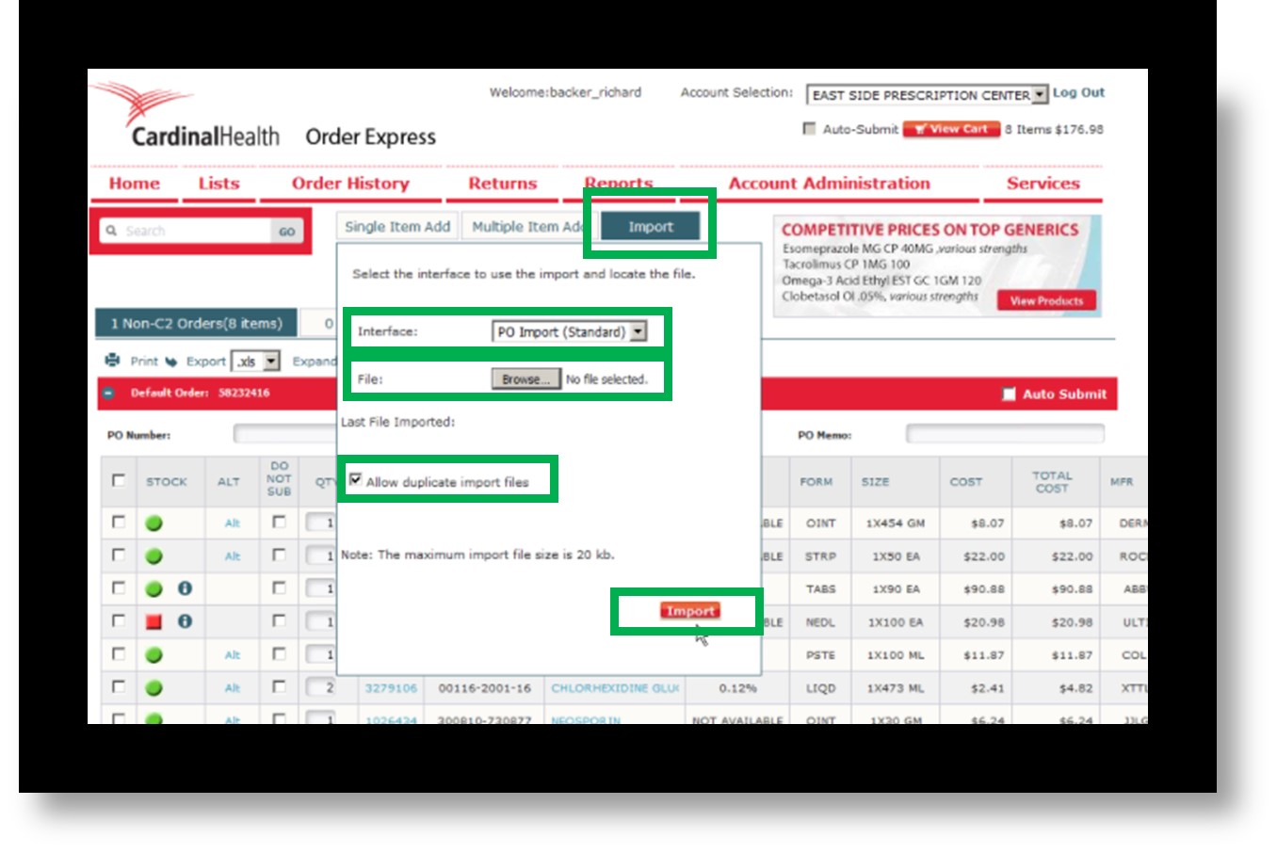Click the CardinalHealth logo
Viewport: 1277px width, 853px height.
coord(187,117)
